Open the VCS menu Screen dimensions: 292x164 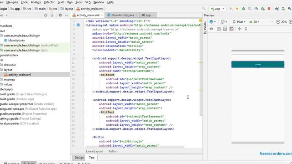[88, 2]
